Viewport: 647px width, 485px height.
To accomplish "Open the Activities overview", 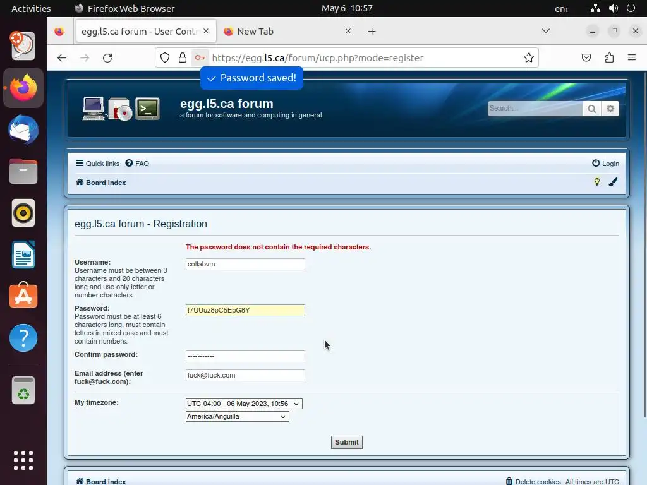I will (x=31, y=8).
